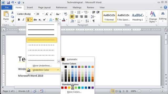The height and width of the screenshot is (94, 168).
Task: Click zoom in plus button
Action: (162, 91)
